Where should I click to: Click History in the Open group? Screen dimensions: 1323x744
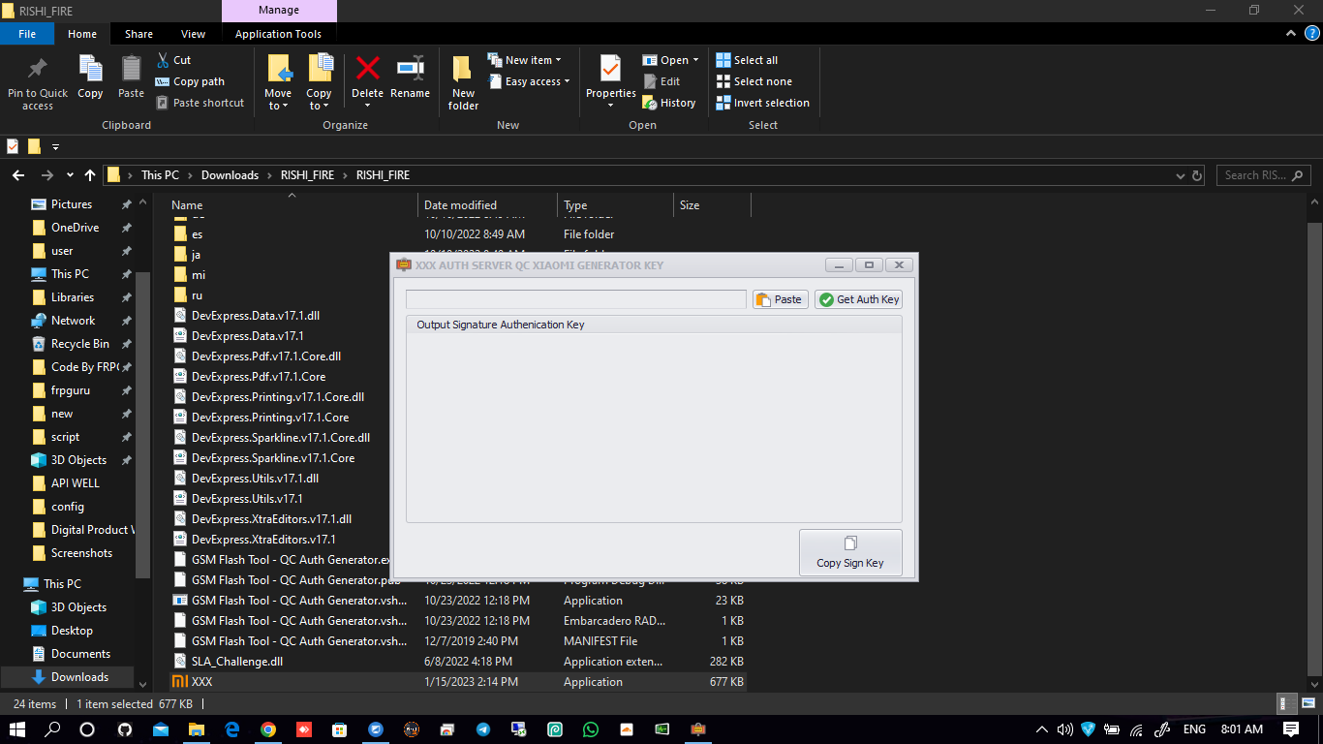point(669,103)
